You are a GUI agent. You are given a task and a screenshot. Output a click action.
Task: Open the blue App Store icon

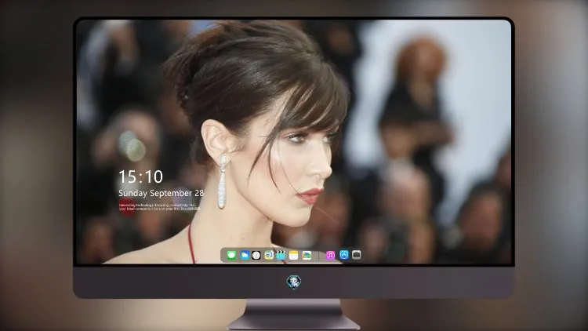click(344, 255)
